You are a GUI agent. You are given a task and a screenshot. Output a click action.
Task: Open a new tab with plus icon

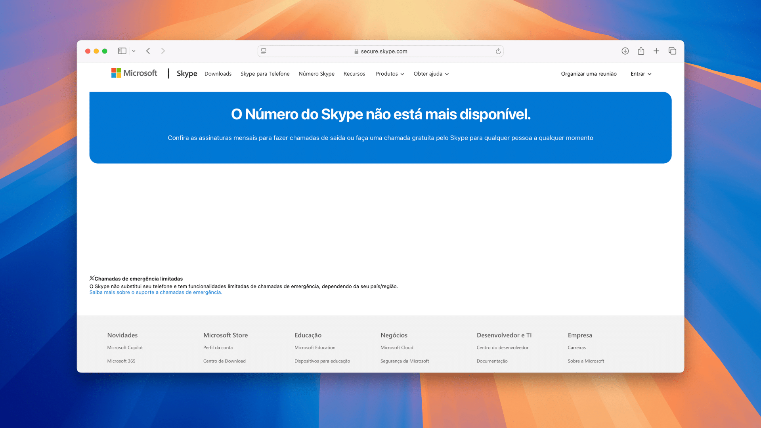click(656, 51)
